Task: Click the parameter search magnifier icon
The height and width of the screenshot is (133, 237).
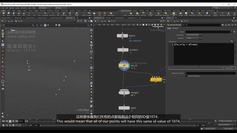Action: point(229,25)
